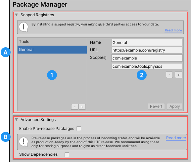191x162 pixels.
Task: Click the scoped registry warning icon
Action: (x=24, y=27)
